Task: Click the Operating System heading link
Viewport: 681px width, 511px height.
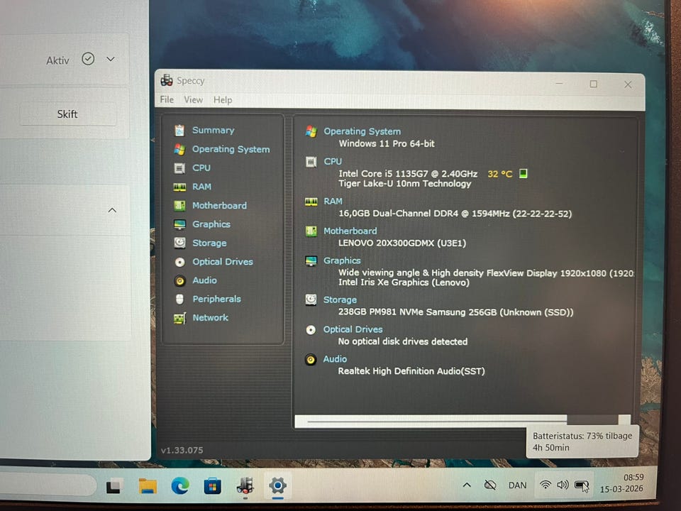Action: point(362,131)
